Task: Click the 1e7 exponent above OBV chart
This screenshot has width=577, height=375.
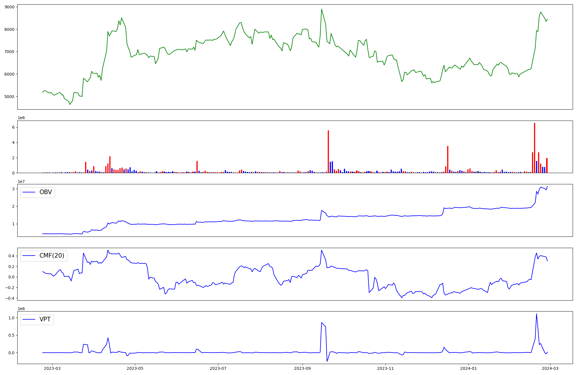Action: point(21,181)
